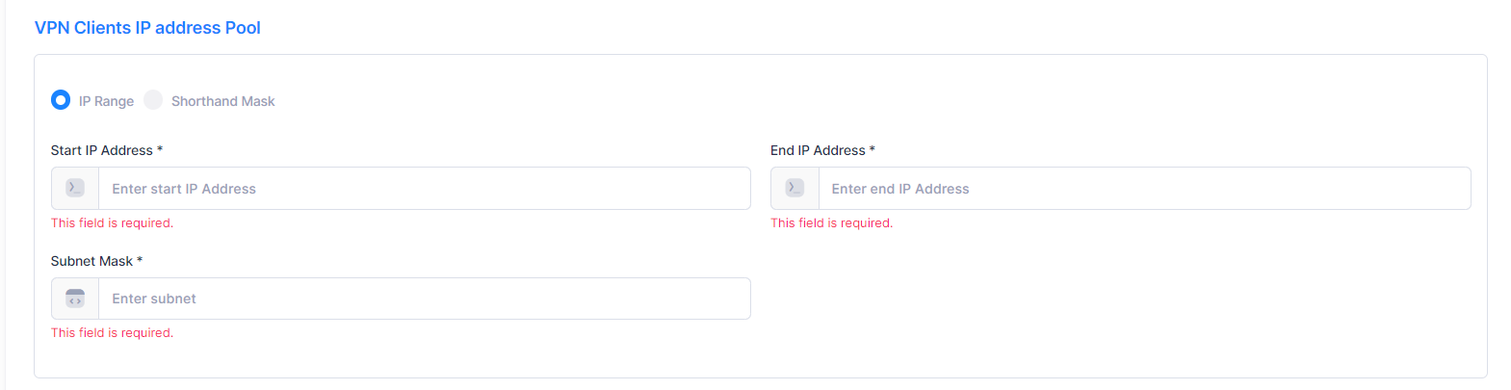Click the required error under End IP Address
This screenshot has height=390, width=1511.
[831, 223]
